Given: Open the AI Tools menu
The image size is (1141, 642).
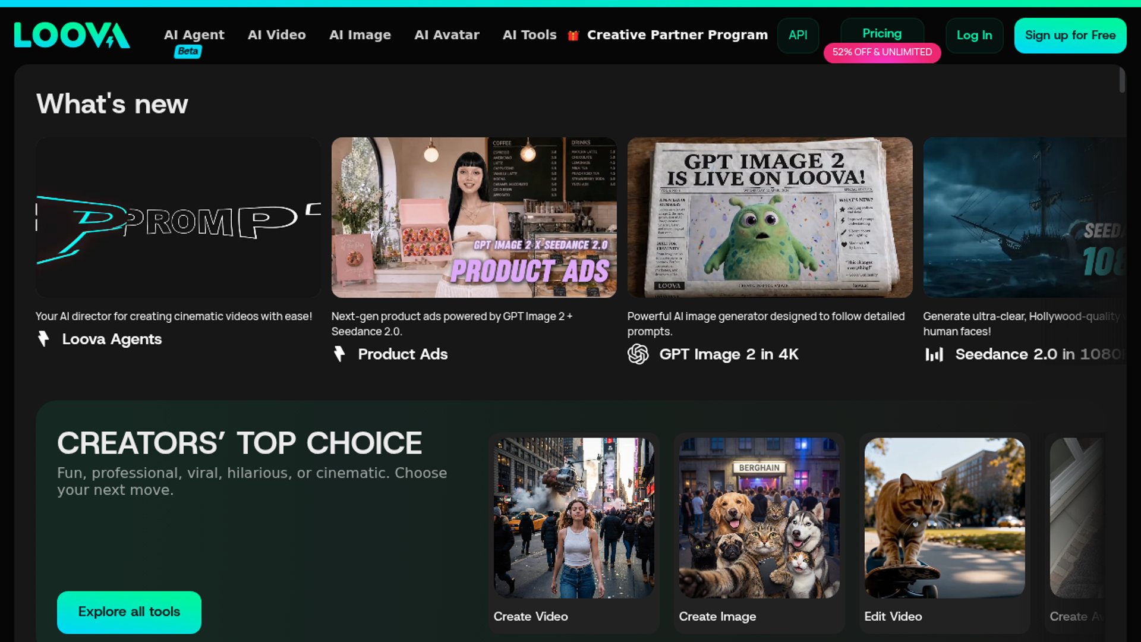Looking at the screenshot, I should (x=529, y=34).
